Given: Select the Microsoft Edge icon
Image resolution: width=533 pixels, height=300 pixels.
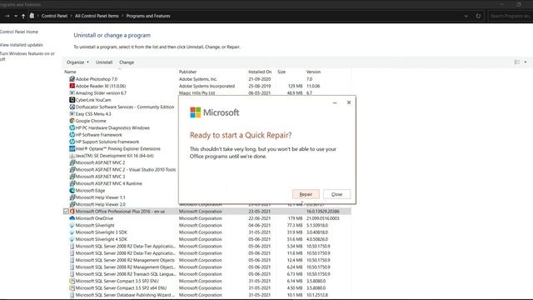Looking at the screenshot, I should (x=72, y=191).
